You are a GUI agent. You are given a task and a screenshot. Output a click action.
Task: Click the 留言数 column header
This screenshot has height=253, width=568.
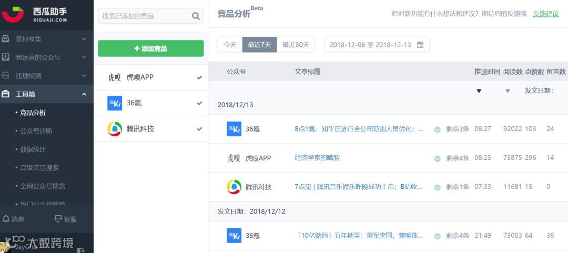pos(556,72)
